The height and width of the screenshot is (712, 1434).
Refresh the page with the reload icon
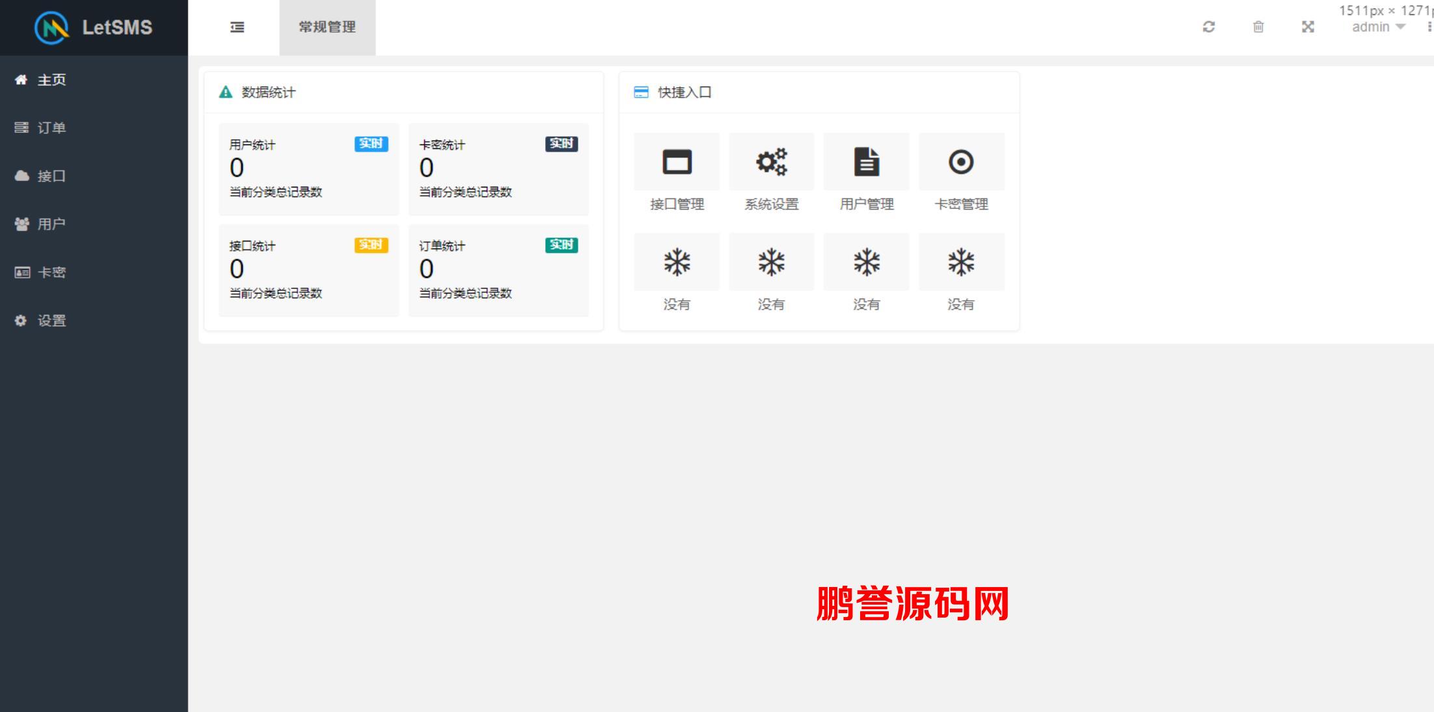(1209, 27)
